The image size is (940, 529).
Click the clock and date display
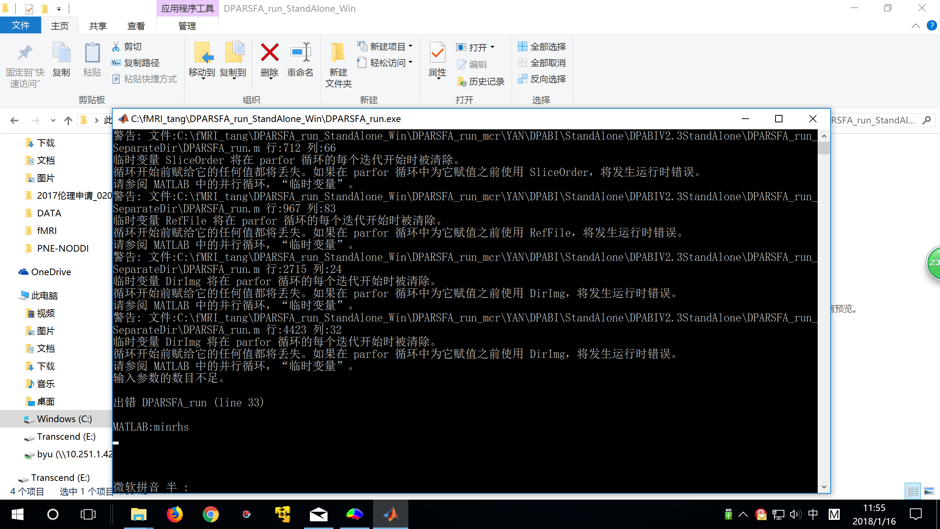click(874, 514)
